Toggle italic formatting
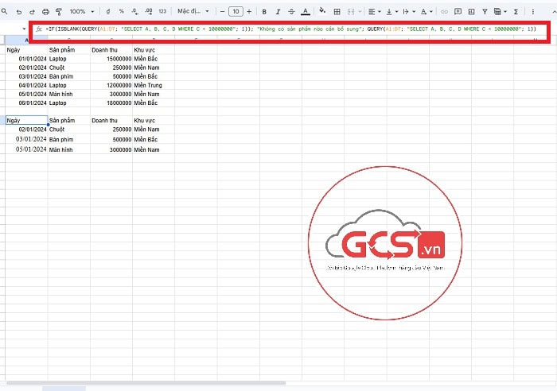Viewport: 557px width, 391px height. point(278,12)
